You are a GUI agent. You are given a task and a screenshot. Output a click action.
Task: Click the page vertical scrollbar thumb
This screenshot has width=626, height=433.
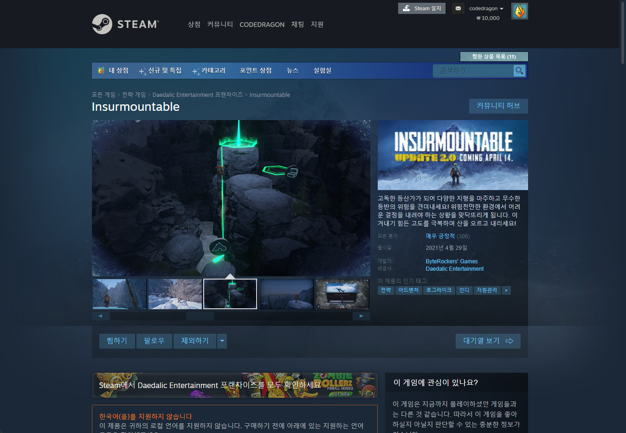click(623, 32)
